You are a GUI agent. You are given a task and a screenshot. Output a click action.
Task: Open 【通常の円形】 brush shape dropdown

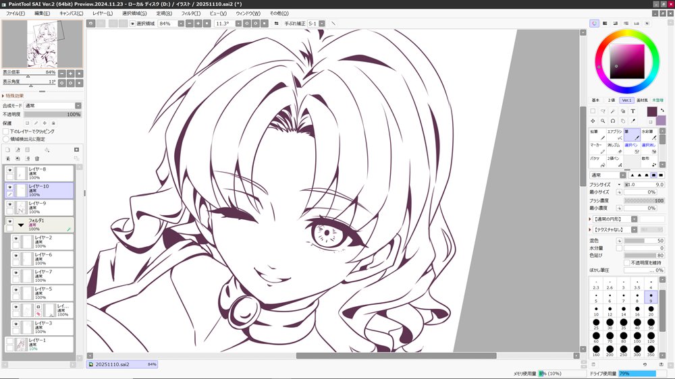point(634,219)
